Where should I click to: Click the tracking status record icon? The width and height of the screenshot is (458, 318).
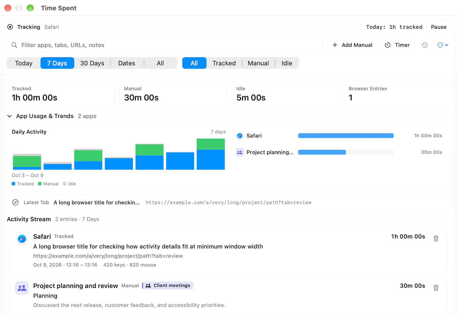click(10, 27)
